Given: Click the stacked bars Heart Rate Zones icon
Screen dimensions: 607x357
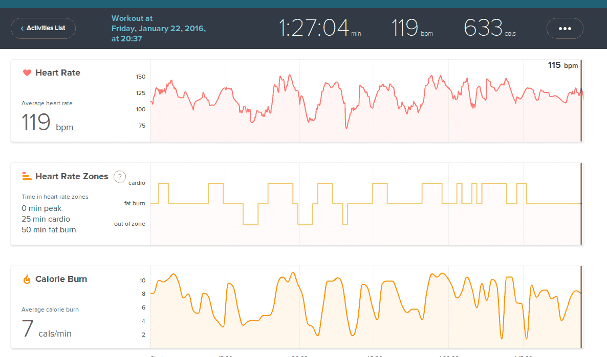Looking at the screenshot, I should point(27,176).
